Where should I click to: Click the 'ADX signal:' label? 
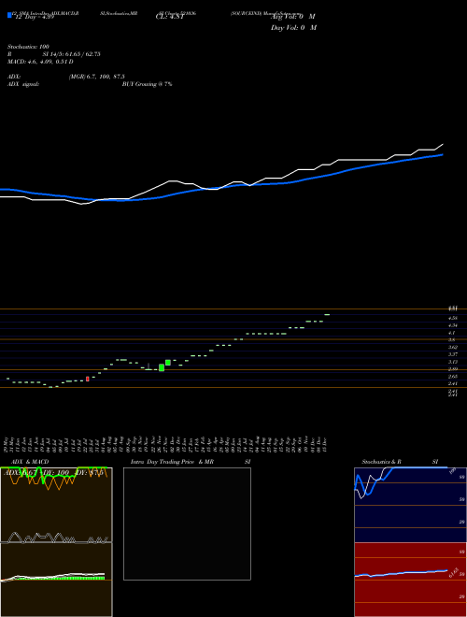[x=23, y=84]
